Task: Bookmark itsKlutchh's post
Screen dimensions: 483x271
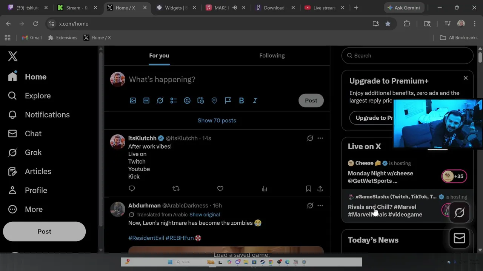Action: (308, 189)
